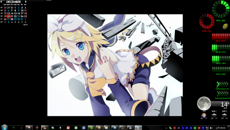Click the HD E: usage bar
Image resolution: width=230 pixels, height=130 pixels.
(x=221, y=59)
